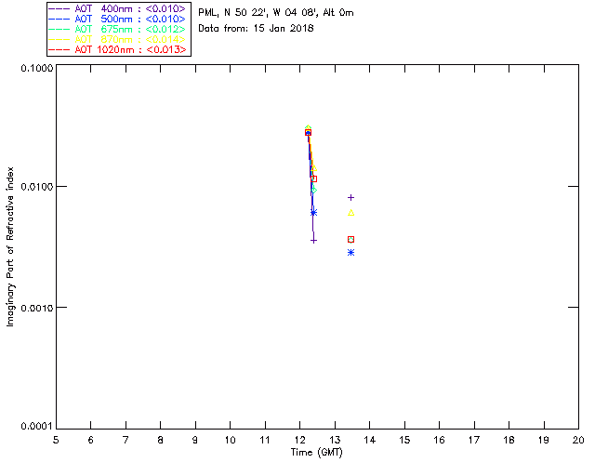The image size is (595, 476).
Task: Click the AOT 400nm legend entry
Action: click(x=117, y=8)
